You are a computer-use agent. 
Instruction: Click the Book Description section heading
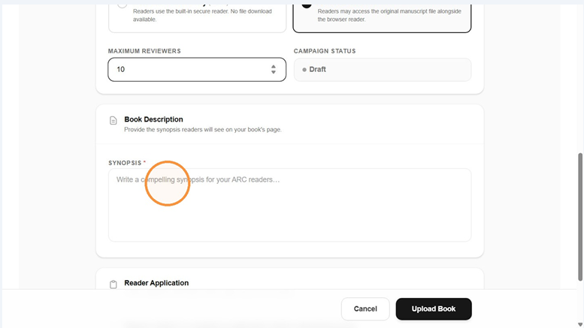153,119
